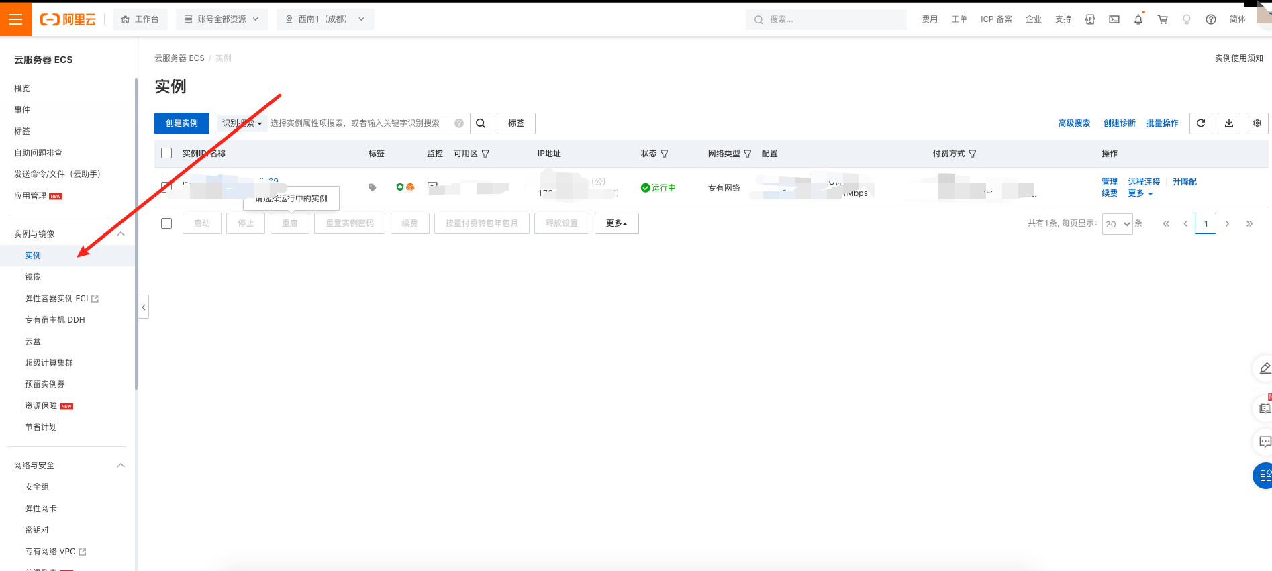1272x571 pixels.
Task: Open the account resources dropdown
Action: [x=222, y=19]
